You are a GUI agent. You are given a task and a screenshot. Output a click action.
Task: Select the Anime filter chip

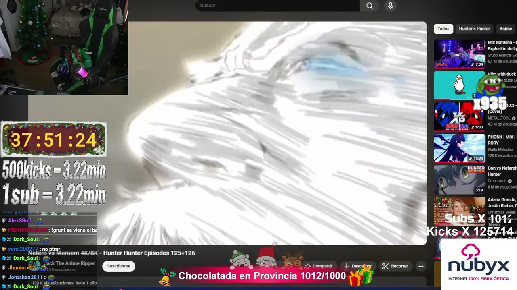tap(506, 29)
